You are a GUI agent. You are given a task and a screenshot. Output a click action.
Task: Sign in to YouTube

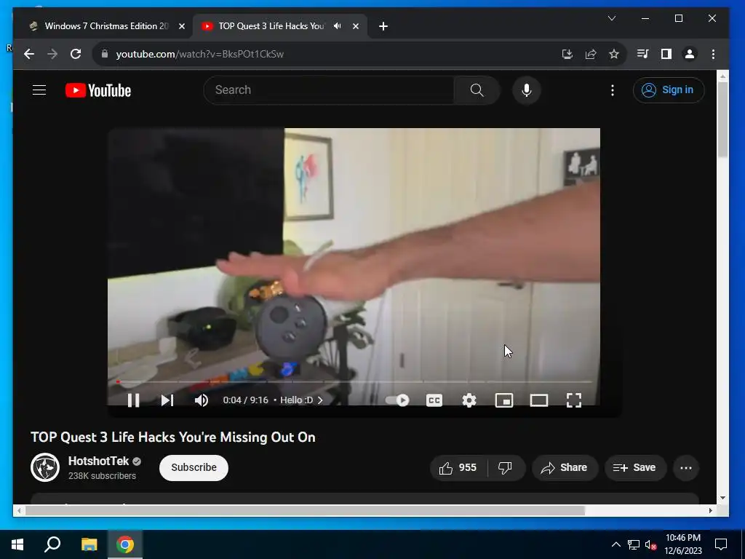[669, 90]
